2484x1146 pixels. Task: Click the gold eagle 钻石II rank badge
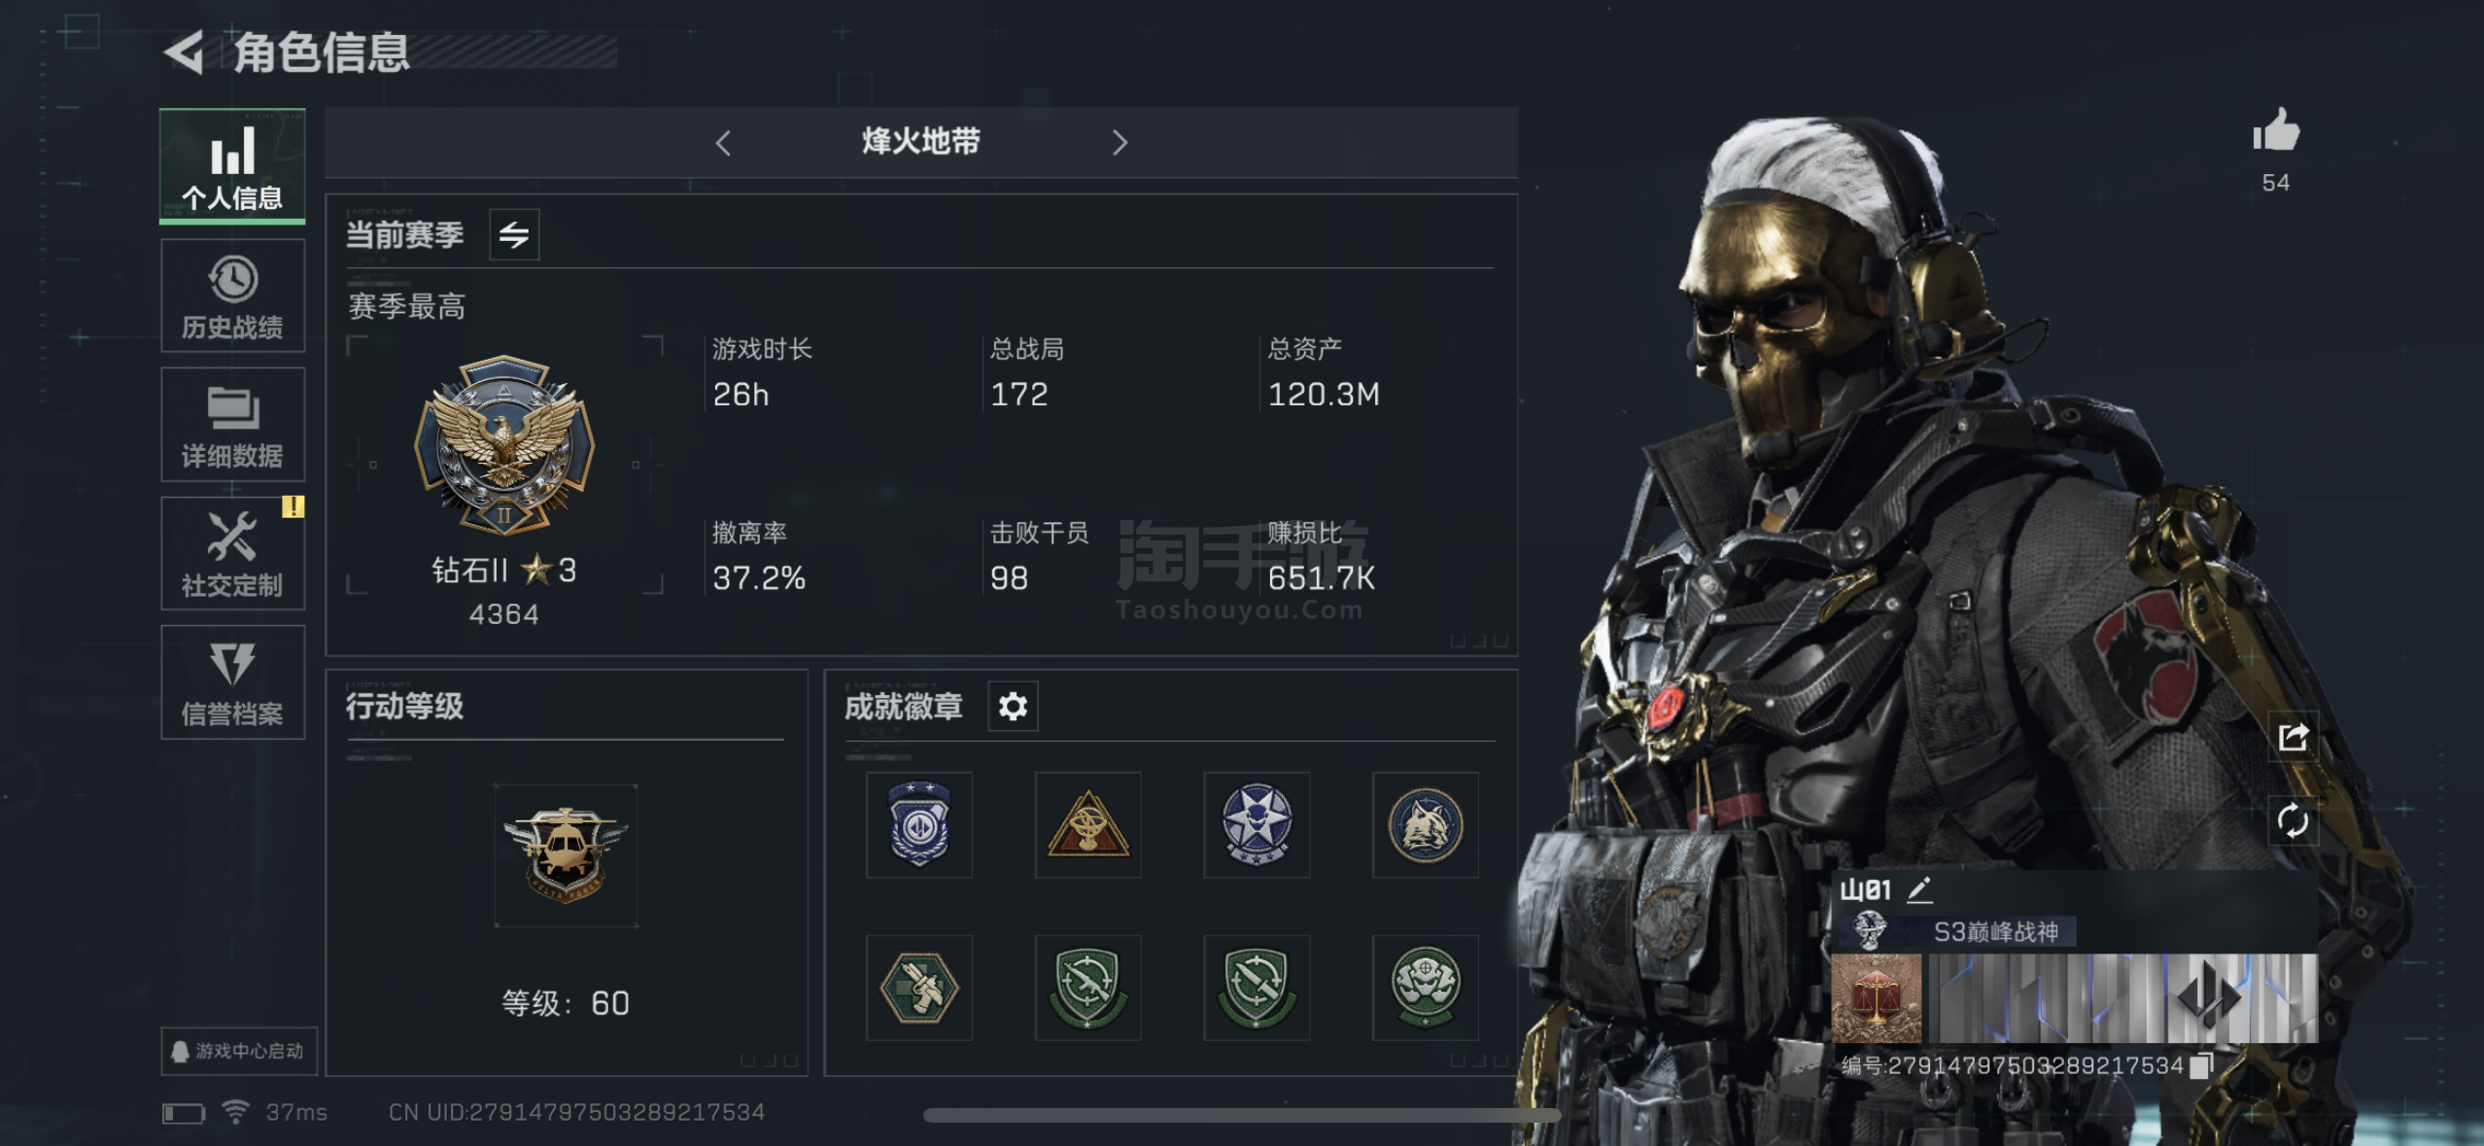(x=504, y=445)
